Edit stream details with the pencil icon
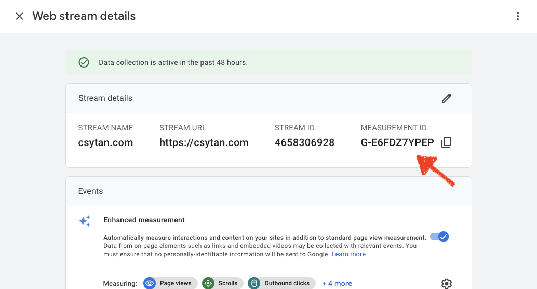This screenshot has width=537, height=289. (x=446, y=98)
